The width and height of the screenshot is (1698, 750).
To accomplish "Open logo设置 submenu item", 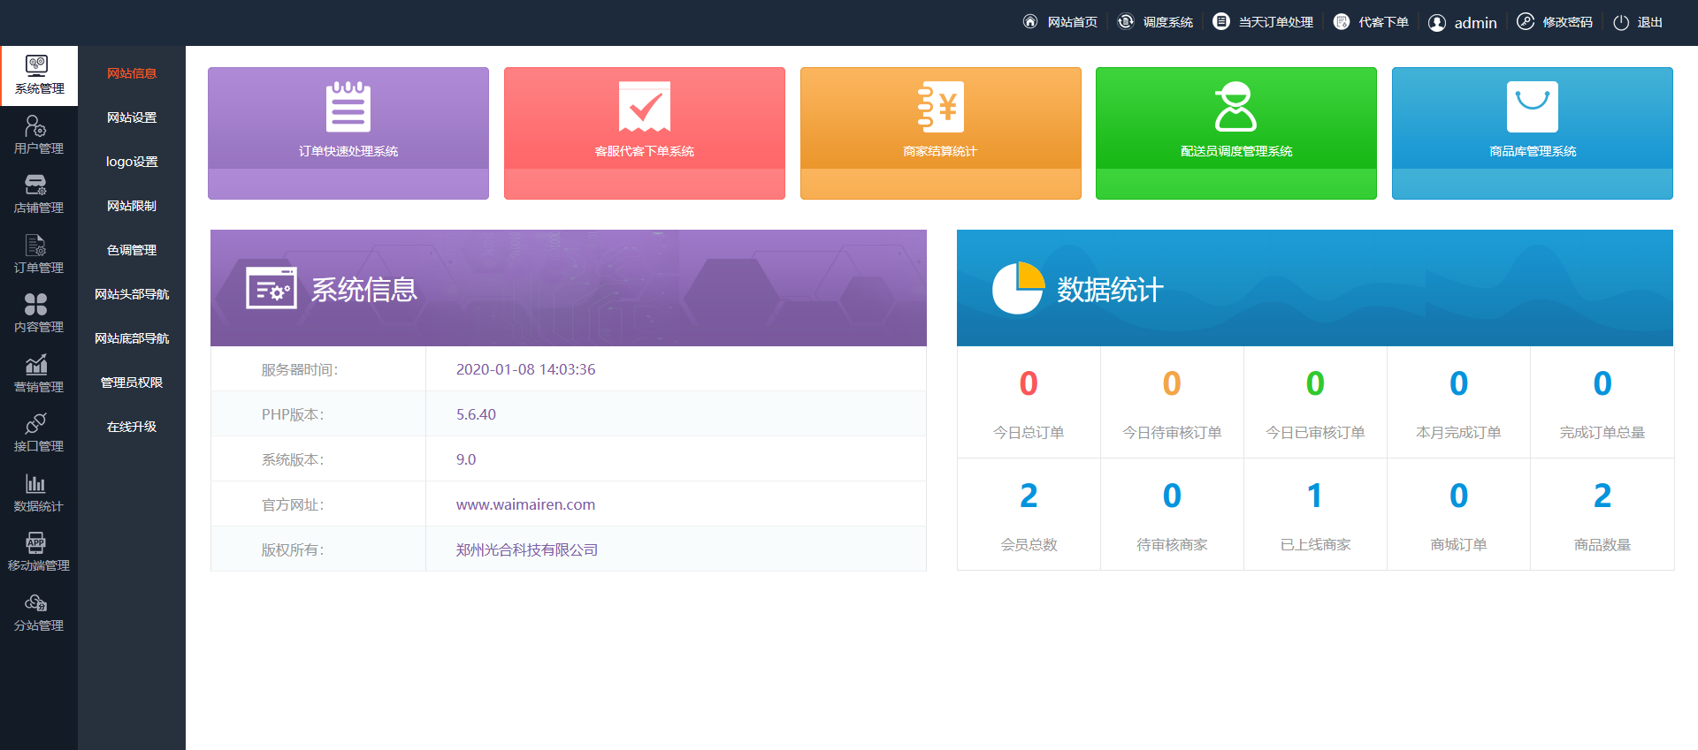I will tap(132, 162).
